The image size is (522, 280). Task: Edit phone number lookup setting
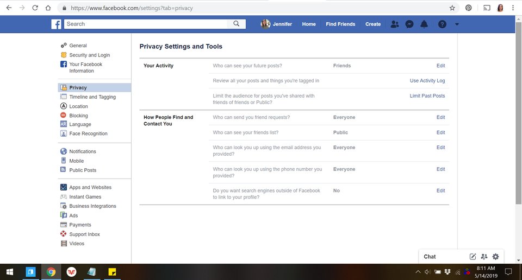click(x=440, y=169)
